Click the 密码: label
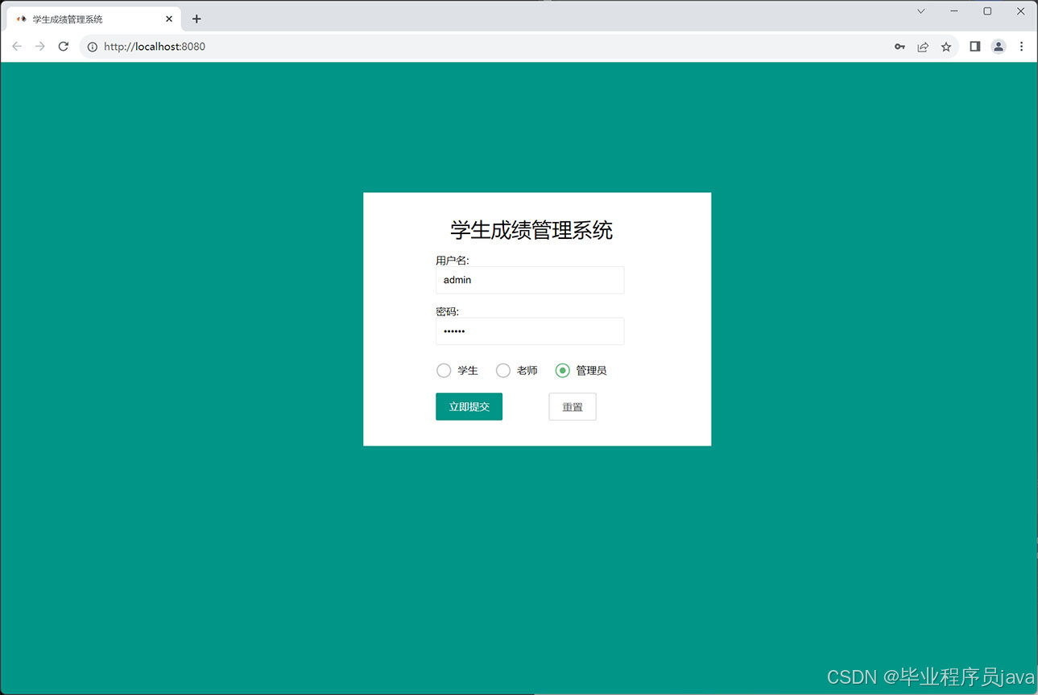This screenshot has height=695, width=1038. point(447,311)
